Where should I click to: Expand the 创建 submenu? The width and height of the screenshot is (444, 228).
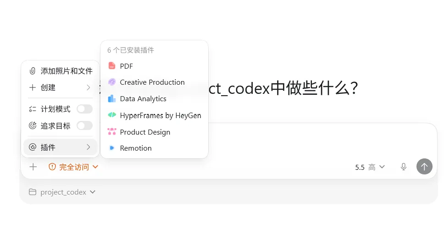(x=60, y=87)
